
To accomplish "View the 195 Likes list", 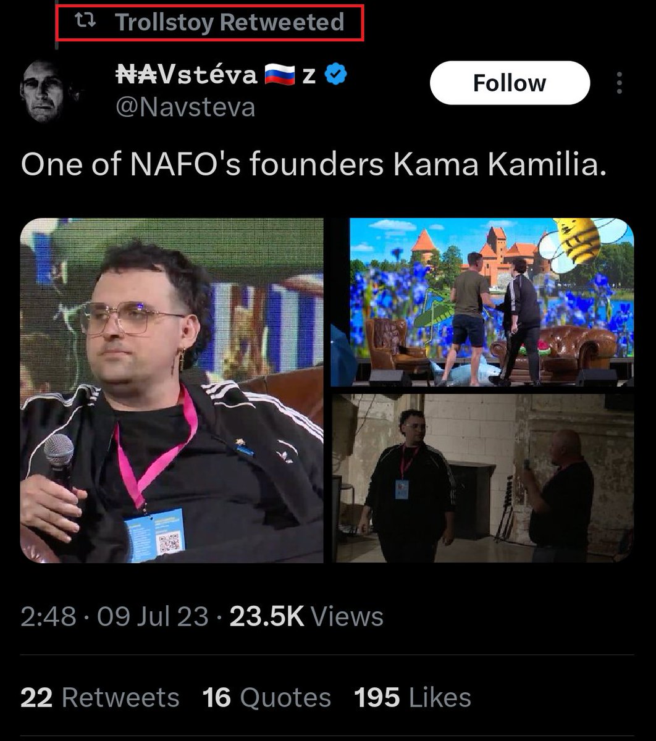I will click(x=413, y=698).
